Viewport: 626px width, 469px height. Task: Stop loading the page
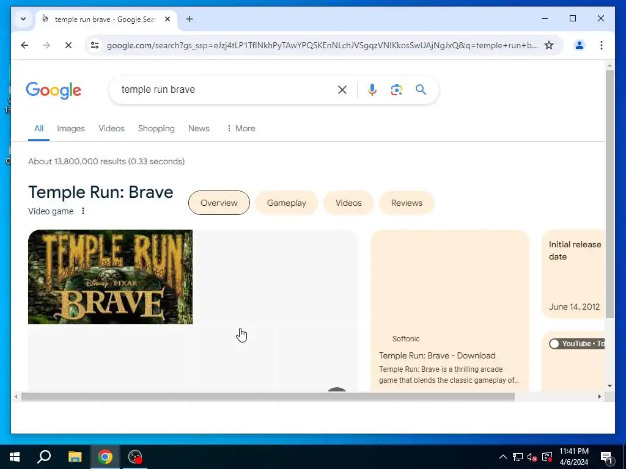tap(68, 45)
